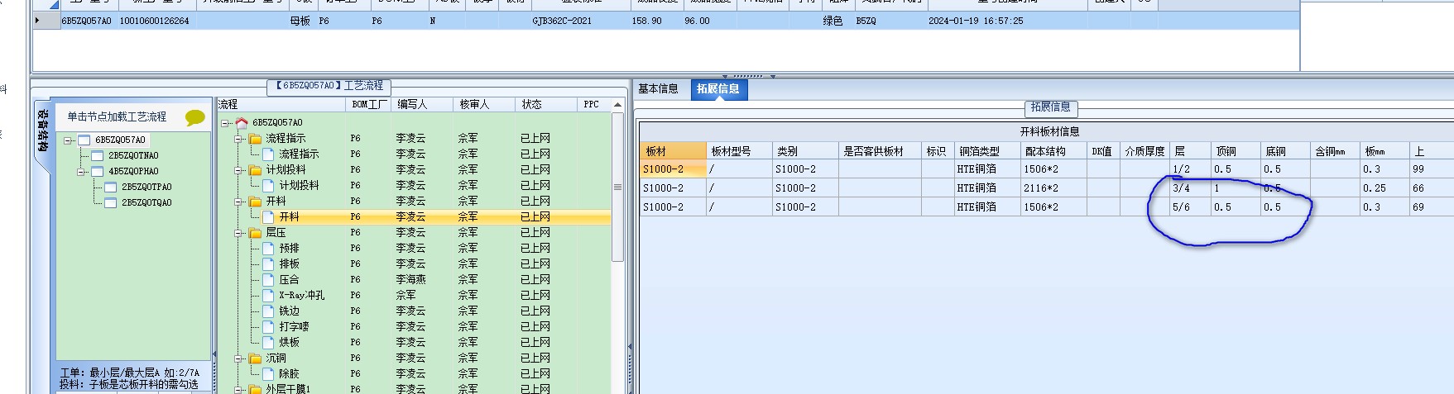The height and width of the screenshot is (394, 1454).
Task: Collapse the 4B5ZQ0PHA0 node in structure tree
Action: 83,172
